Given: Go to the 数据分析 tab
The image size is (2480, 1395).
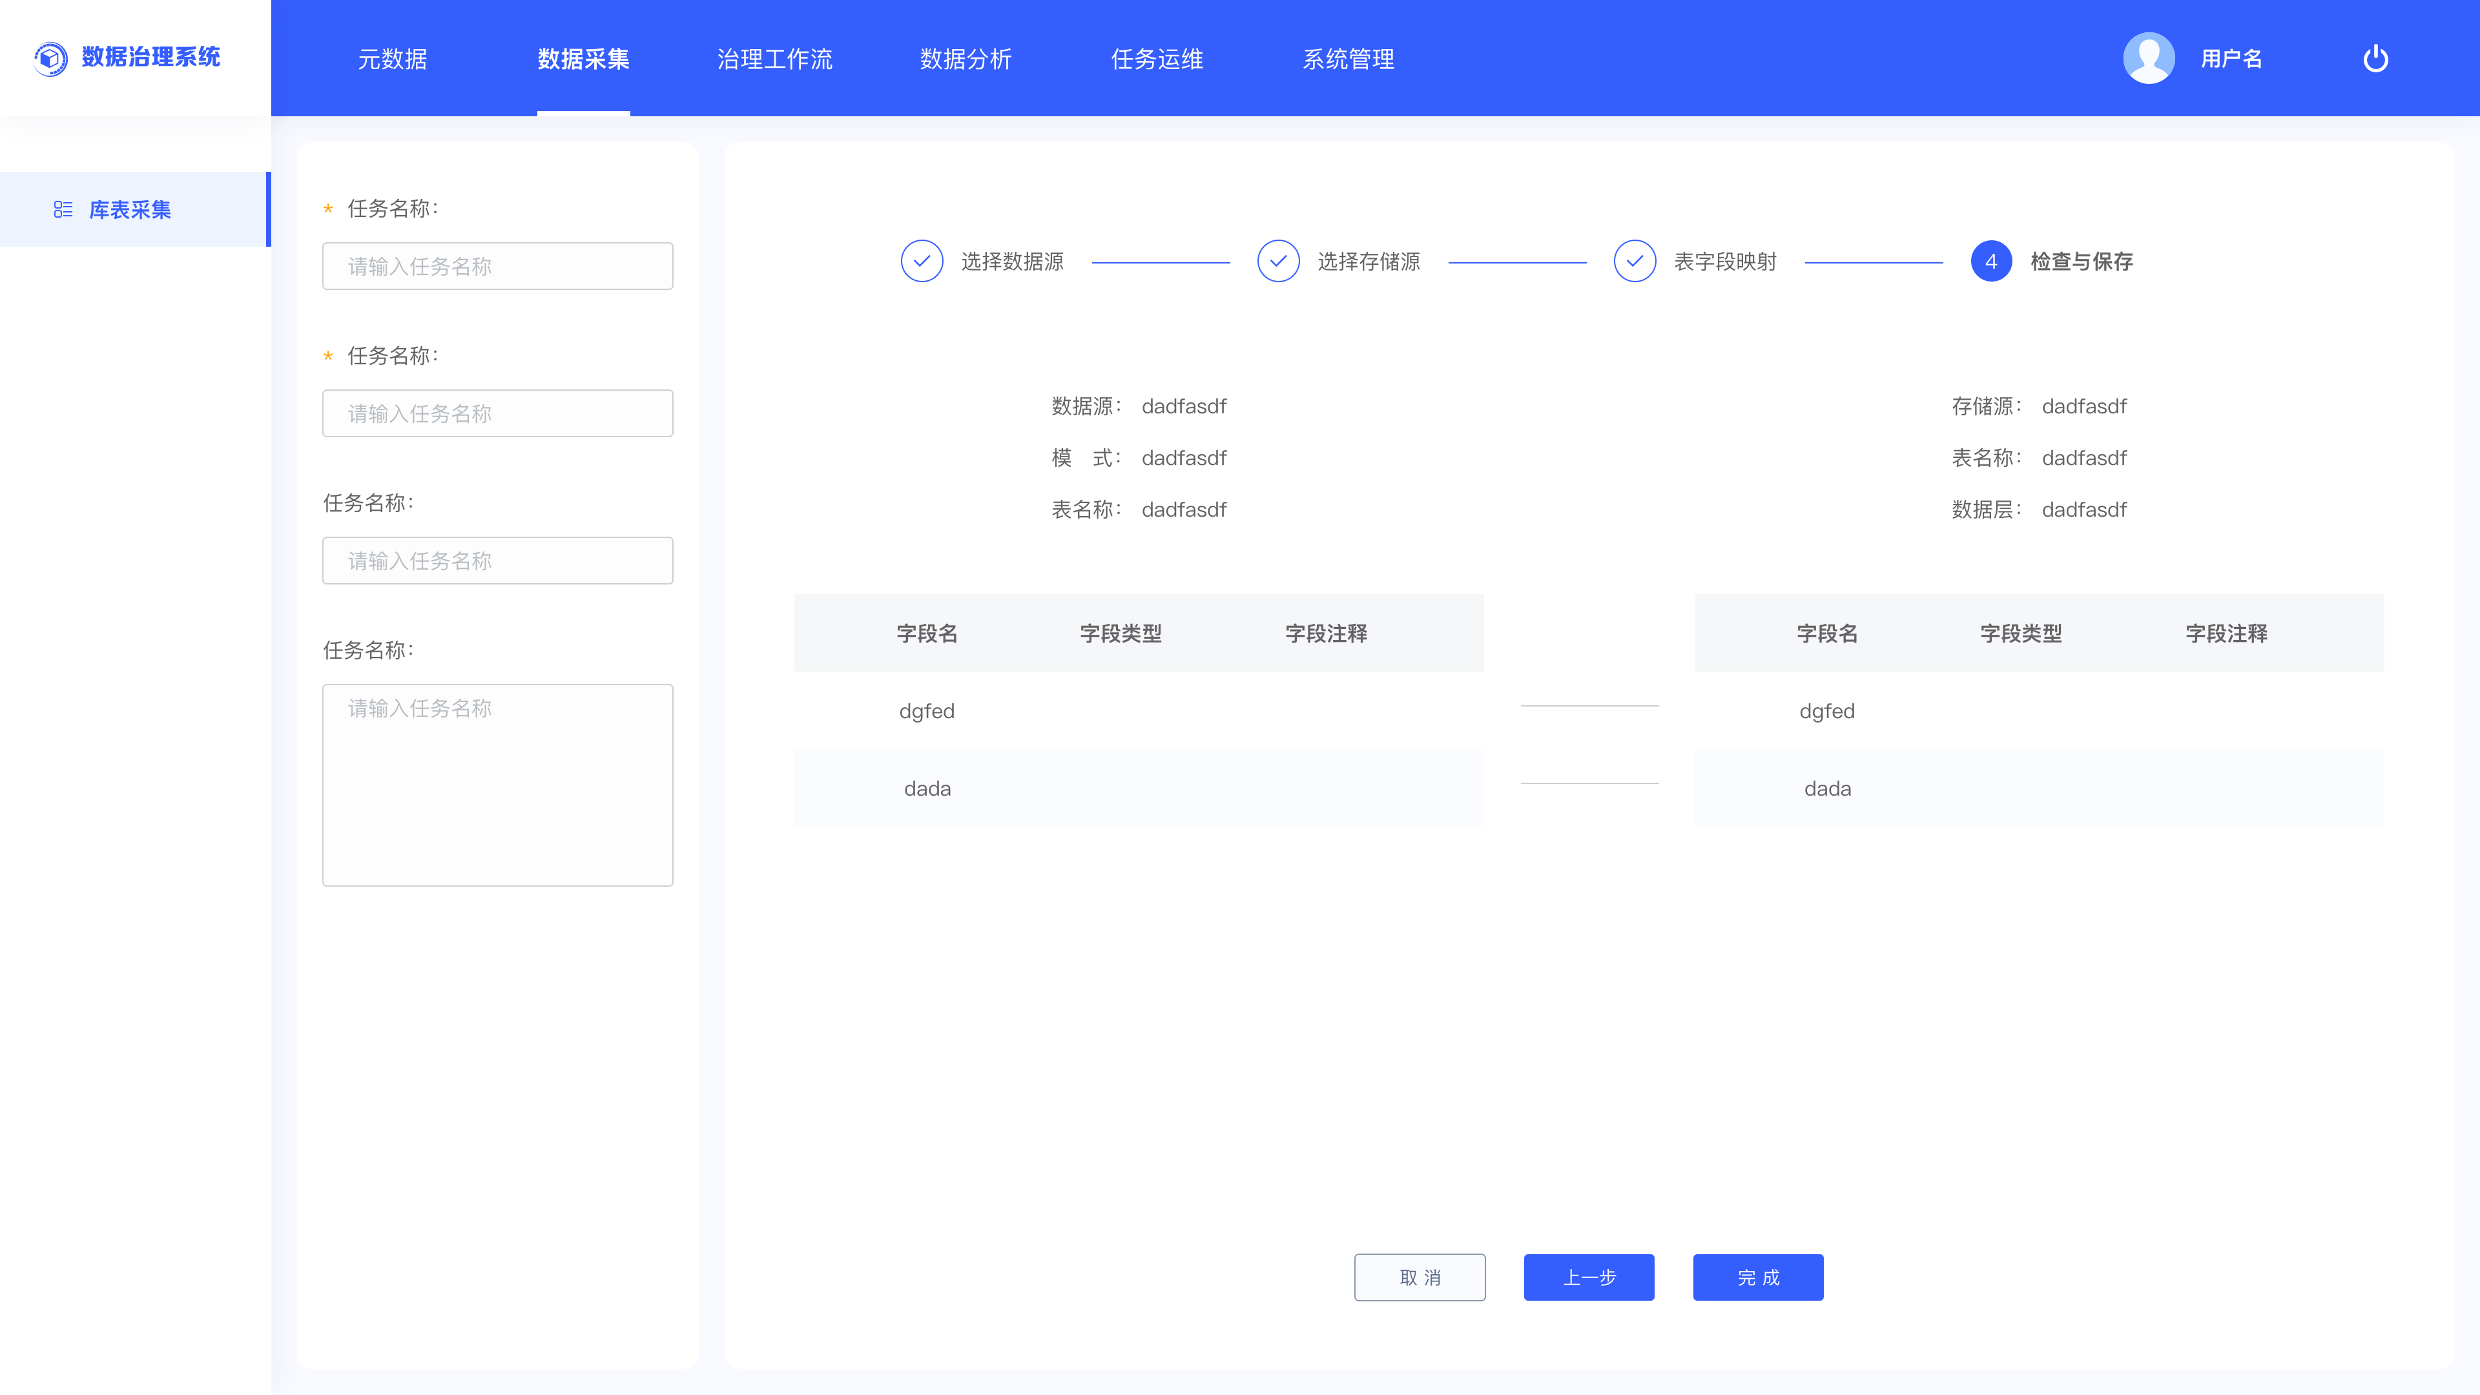Looking at the screenshot, I should (x=966, y=59).
